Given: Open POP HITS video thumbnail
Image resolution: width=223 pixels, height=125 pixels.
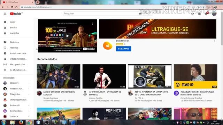Looking at the screenshot, I should tap(104, 114).
